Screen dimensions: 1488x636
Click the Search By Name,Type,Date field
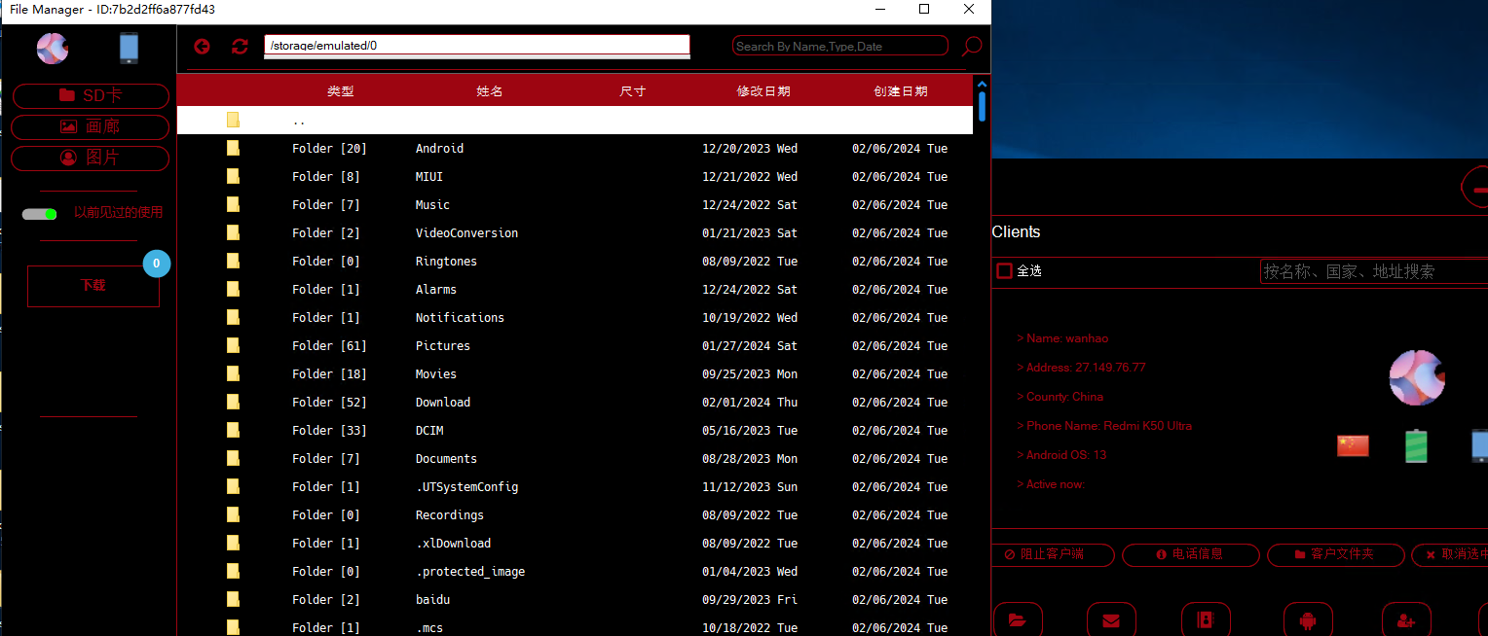pyautogui.click(x=839, y=46)
